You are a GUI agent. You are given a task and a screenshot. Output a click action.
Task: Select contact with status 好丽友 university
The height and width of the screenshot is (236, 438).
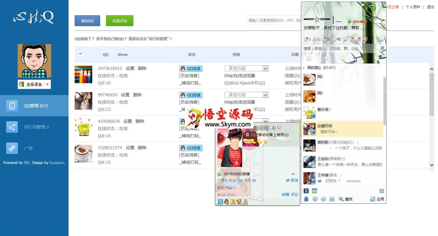point(343,178)
